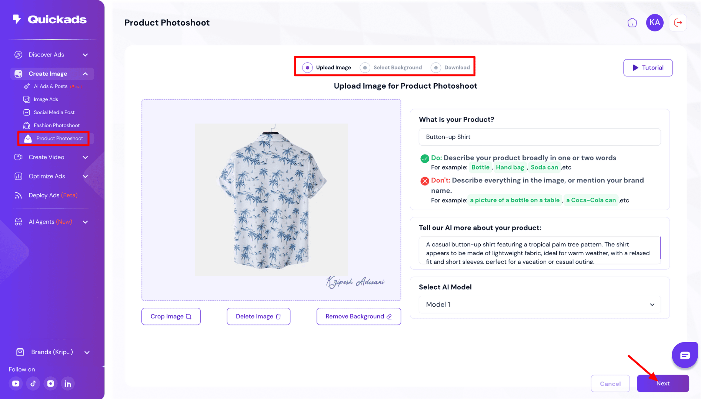Select the Select Background step radio
Viewport: 711px width, 399px height.
coord(365,68)
